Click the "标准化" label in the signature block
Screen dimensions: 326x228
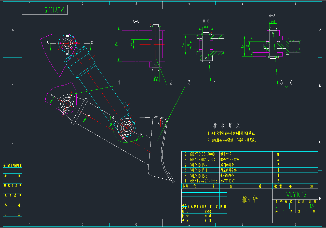[208, 211]
